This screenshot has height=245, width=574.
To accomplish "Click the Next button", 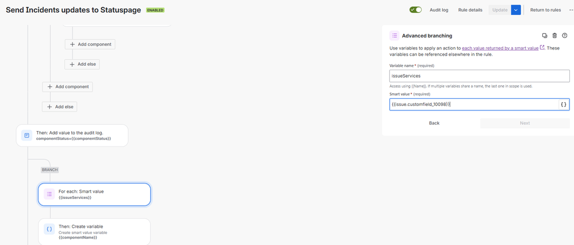I will (525, 123).
